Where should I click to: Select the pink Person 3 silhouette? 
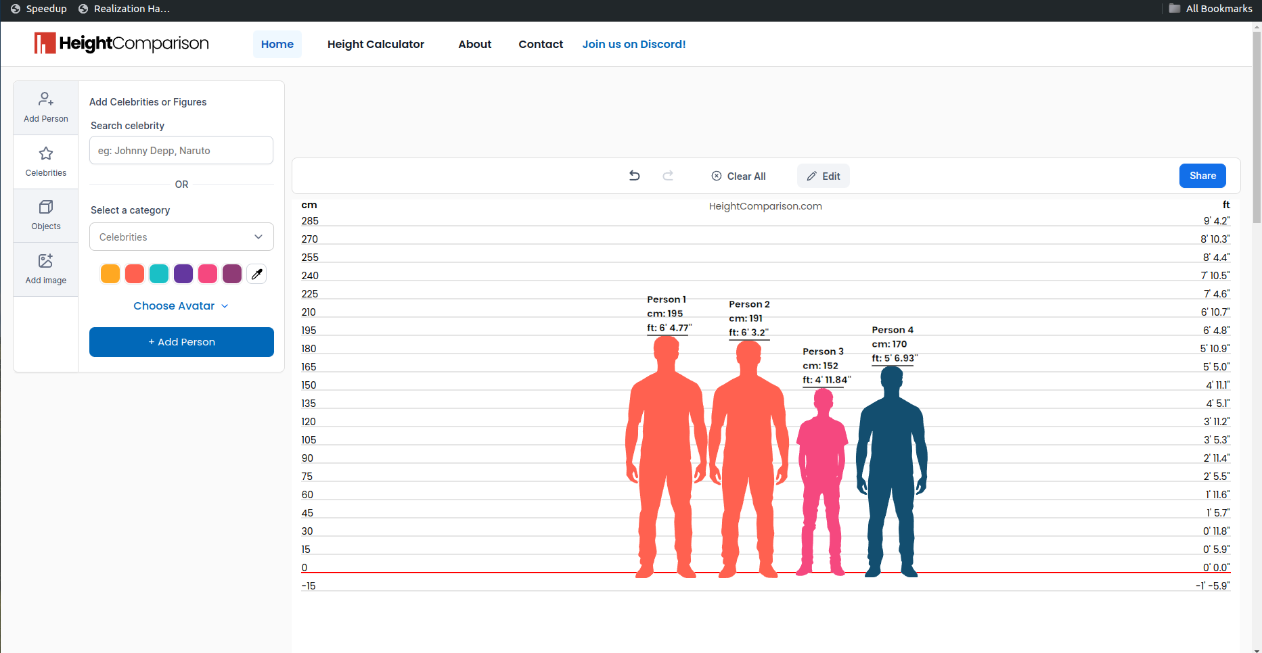pyautogui.click(x=823, y=482)
